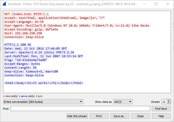The height and width of the screenshot is (122, 174).
Task: Click the "Accept-Encoding: gzip, deflate" line
Action: click(x=31, y=29)
